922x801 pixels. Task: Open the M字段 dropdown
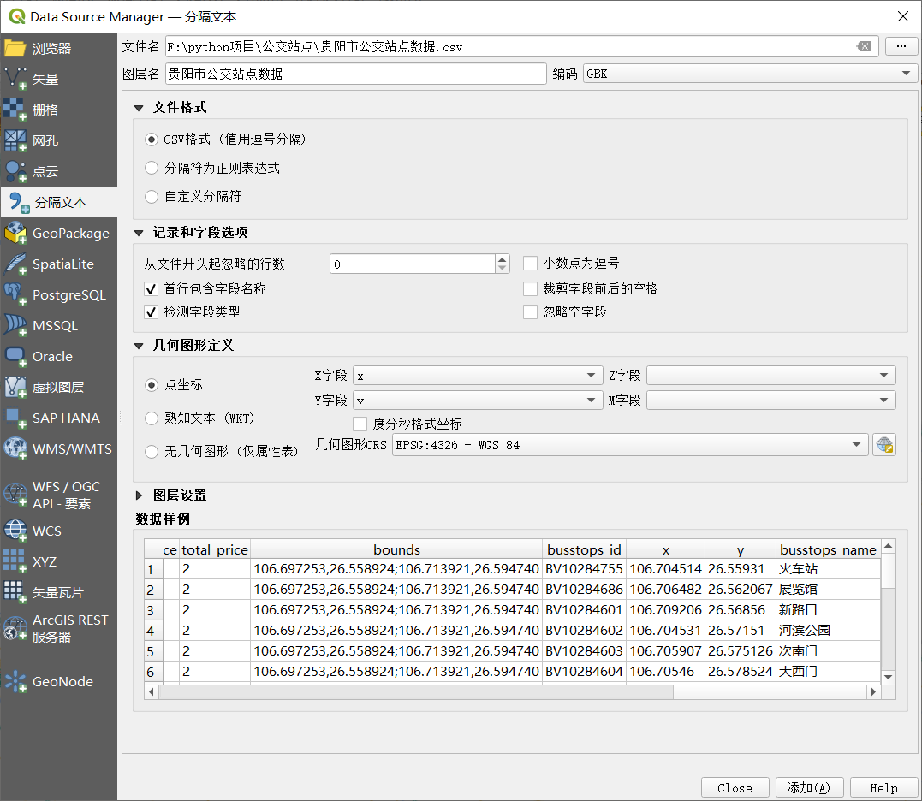[x=770, y=400]
